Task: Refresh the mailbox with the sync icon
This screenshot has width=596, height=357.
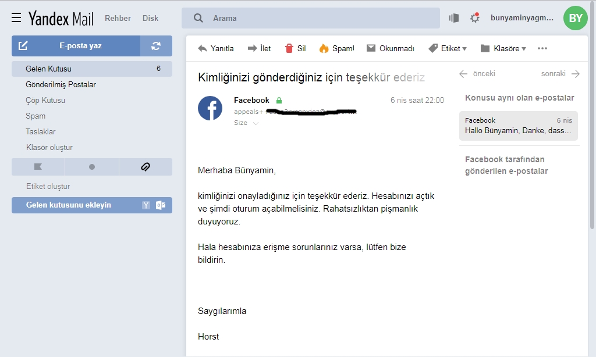Action: pyautogui.click(x=156, y=46)
